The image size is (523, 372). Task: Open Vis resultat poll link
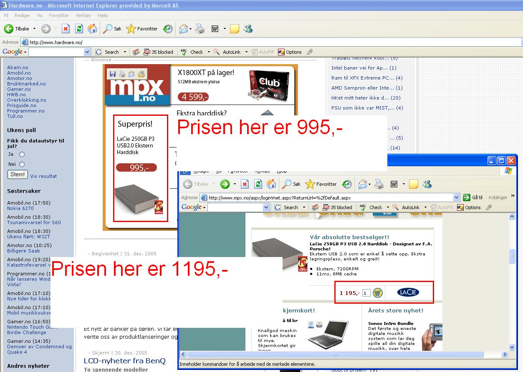coord(44,176)
